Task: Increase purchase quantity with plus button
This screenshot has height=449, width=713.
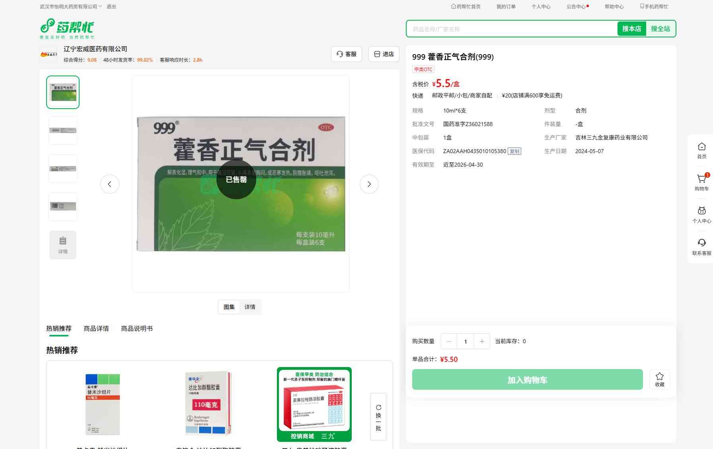Action: coord(482,341)
